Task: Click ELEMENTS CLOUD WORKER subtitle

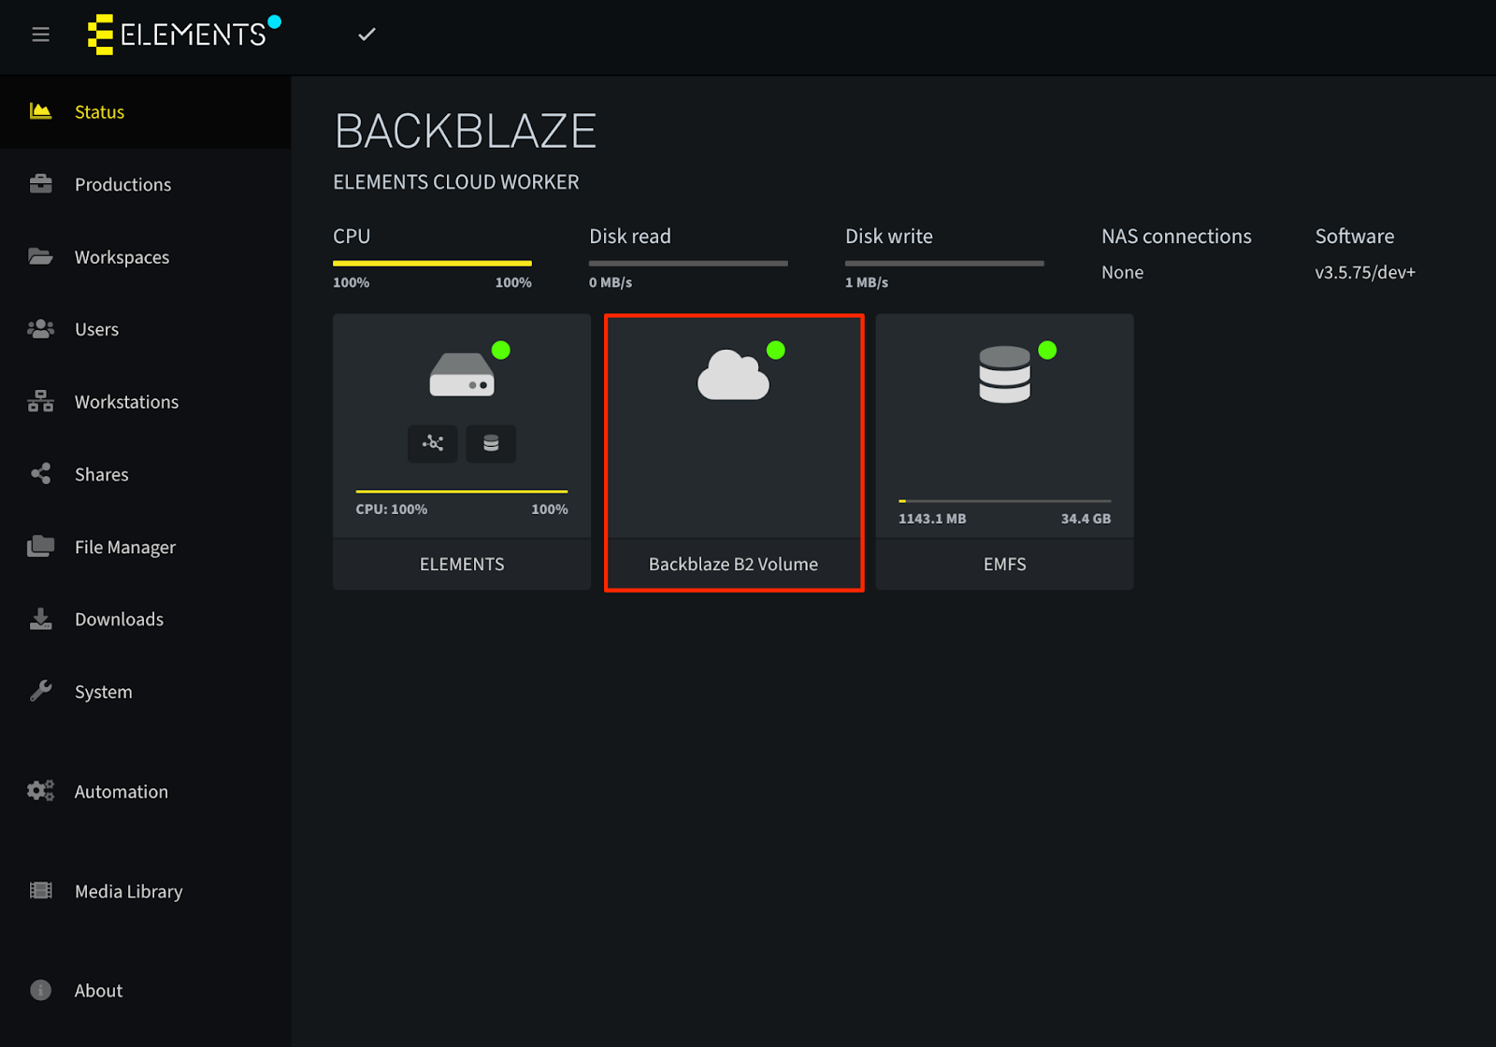Action: point(456,182)
